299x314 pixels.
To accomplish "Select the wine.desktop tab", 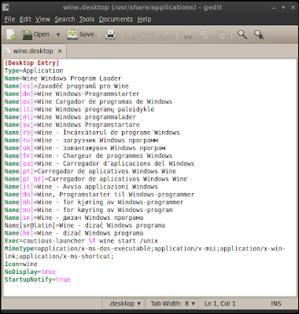I will click(x=34, y=51).
